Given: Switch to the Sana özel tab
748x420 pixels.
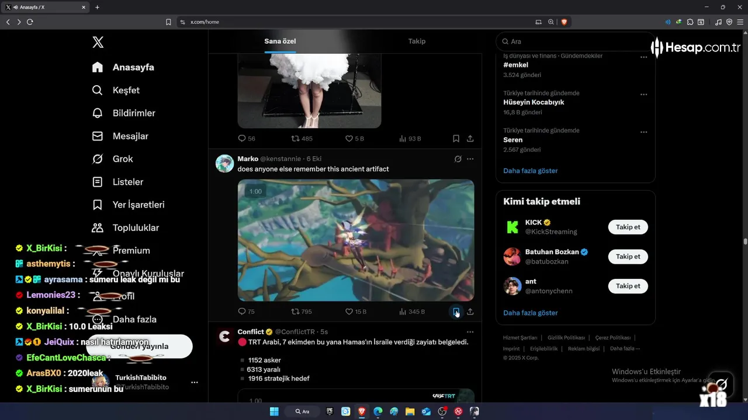Looking at the screenshot, I should [x=280, y=41].
